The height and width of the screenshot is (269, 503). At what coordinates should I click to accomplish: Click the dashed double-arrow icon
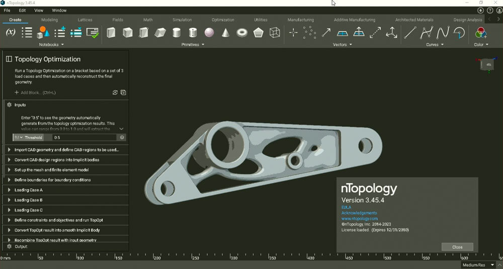click(x=375, y=33)
